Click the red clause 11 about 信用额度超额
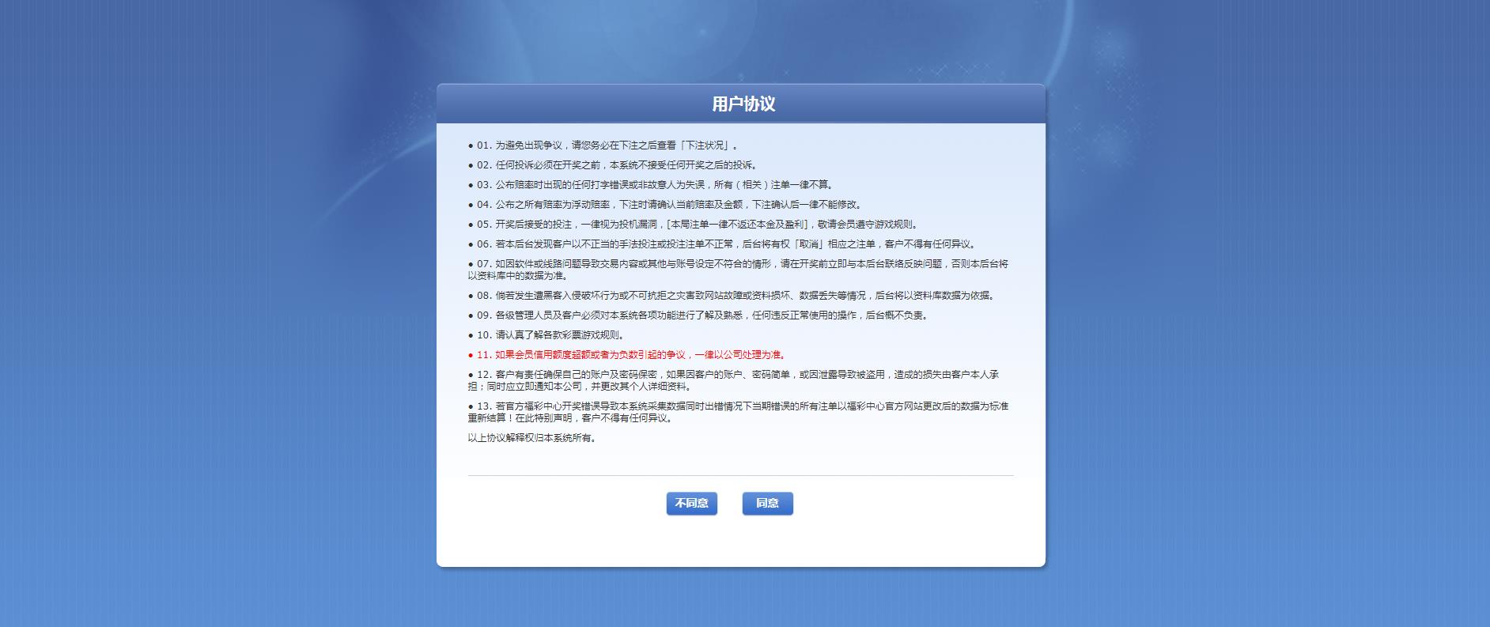This screenshot has height=627, width=1490. tap(627, 355)
